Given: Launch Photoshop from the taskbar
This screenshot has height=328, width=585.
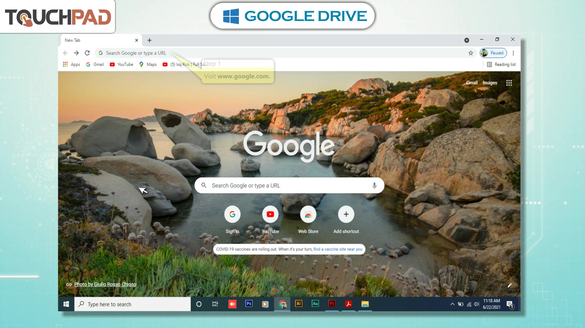Looking at the screenshot, I should coord(249,304).
